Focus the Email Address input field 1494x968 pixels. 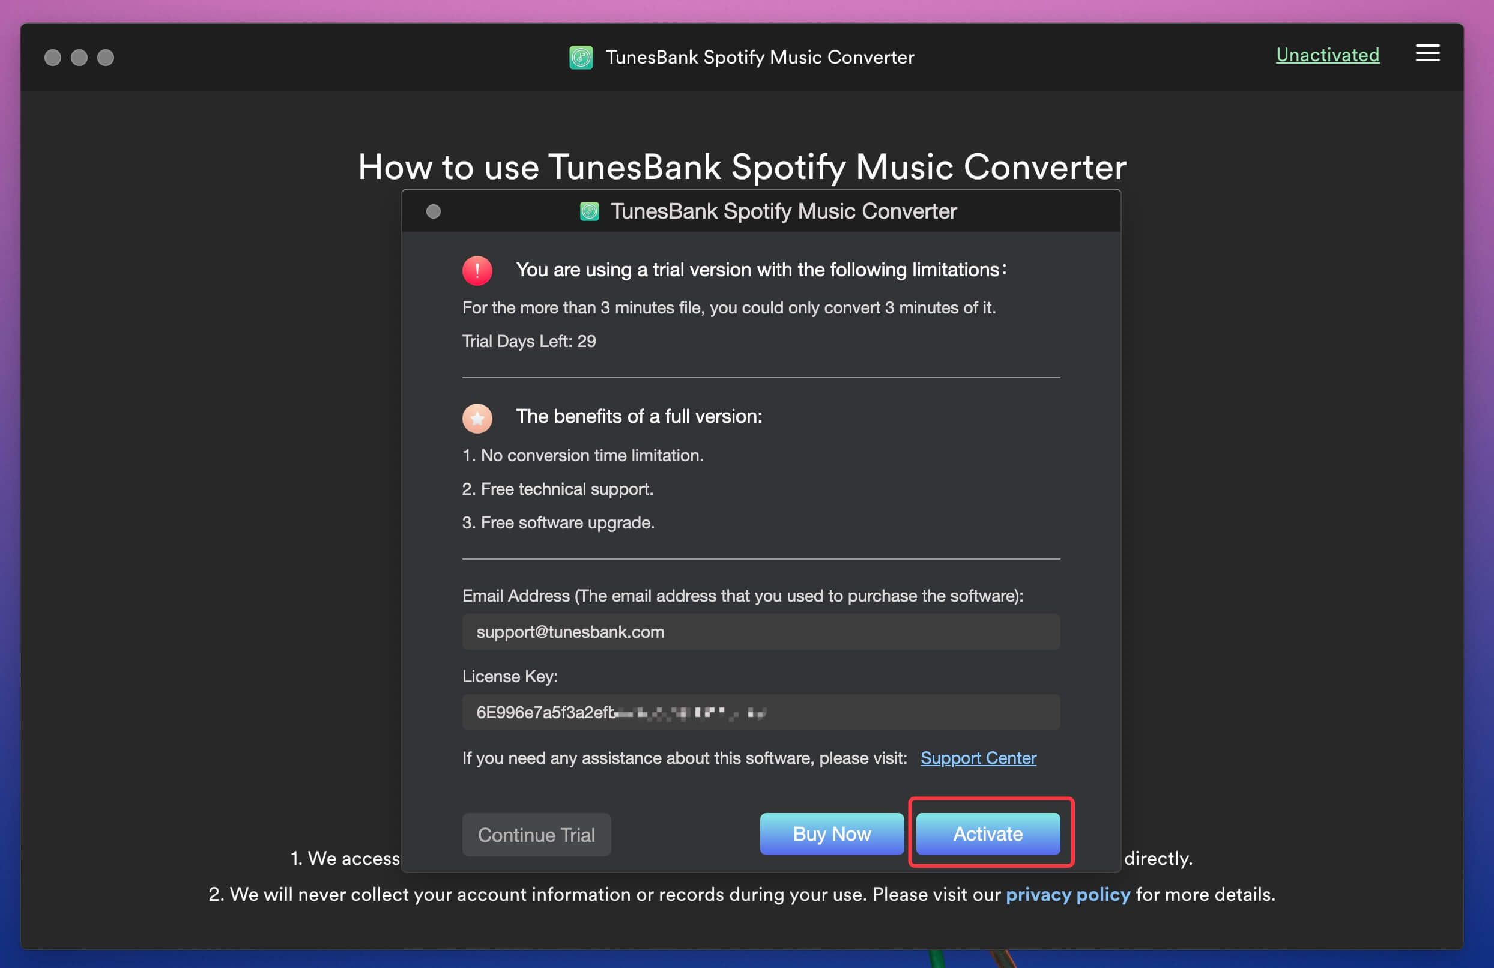tap(761, 632)
